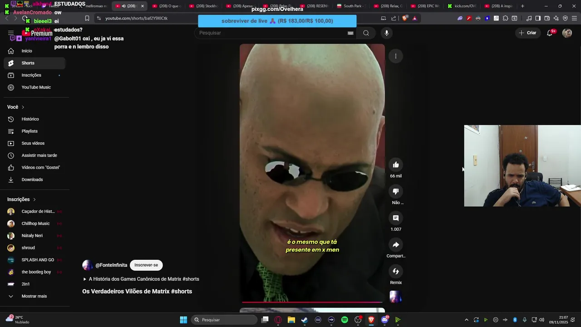
Task: Seek on the short's red progress bar
Action: coord(312,302)
